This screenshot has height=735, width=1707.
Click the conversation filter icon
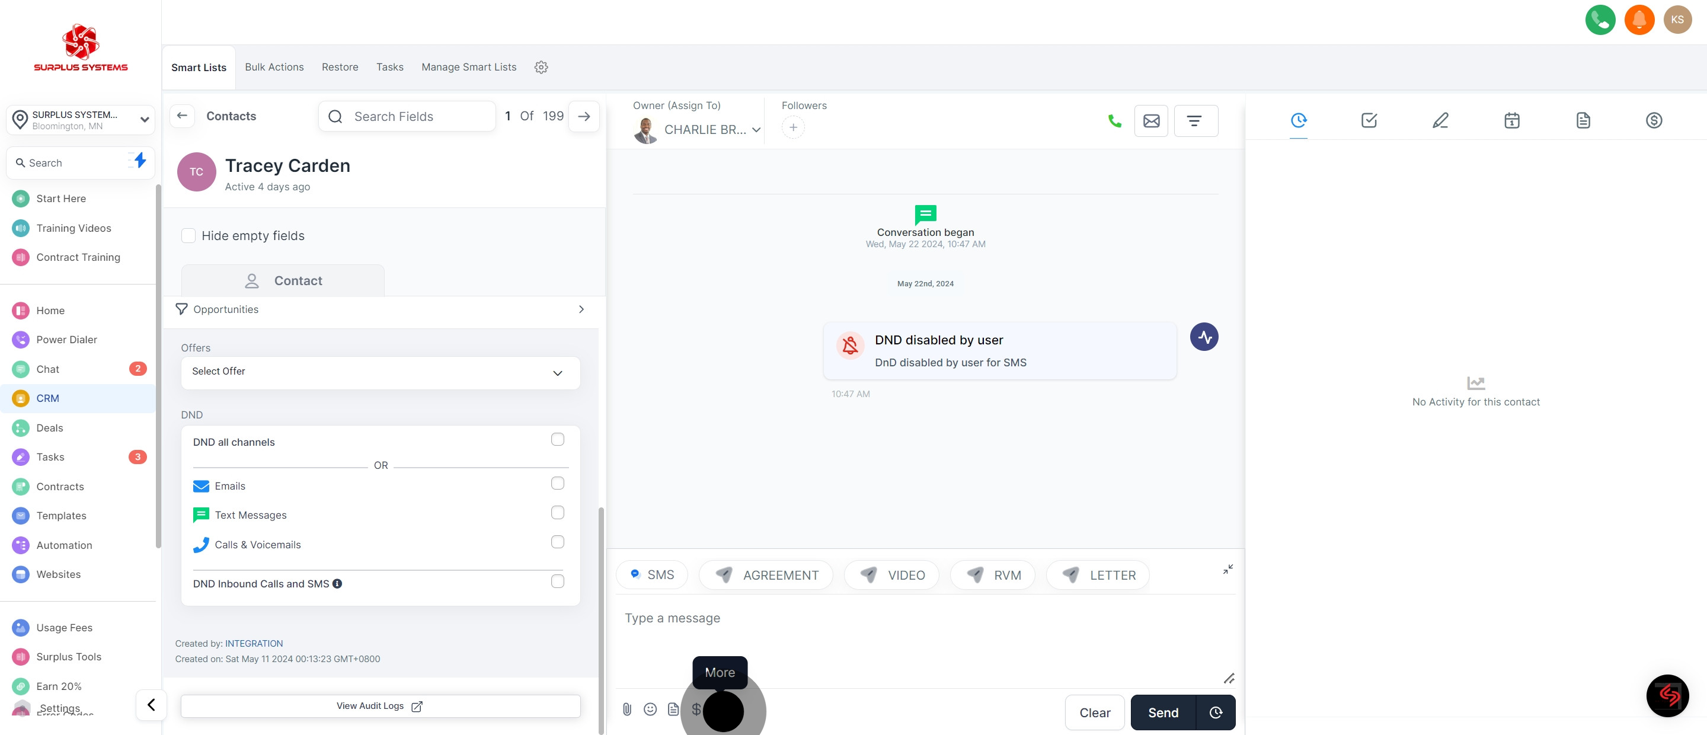(x=1194, y=120)
